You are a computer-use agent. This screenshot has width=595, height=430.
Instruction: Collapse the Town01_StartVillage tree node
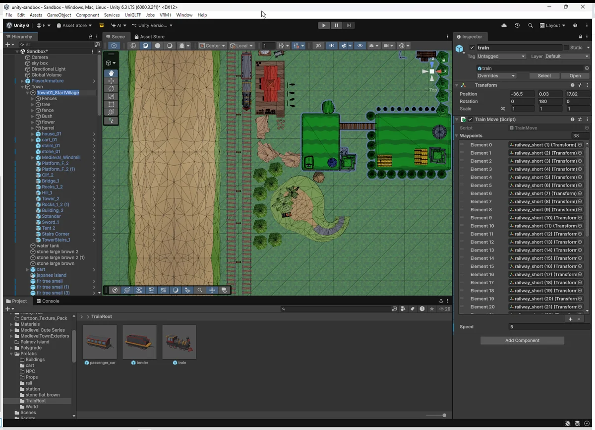coord(28,93)
